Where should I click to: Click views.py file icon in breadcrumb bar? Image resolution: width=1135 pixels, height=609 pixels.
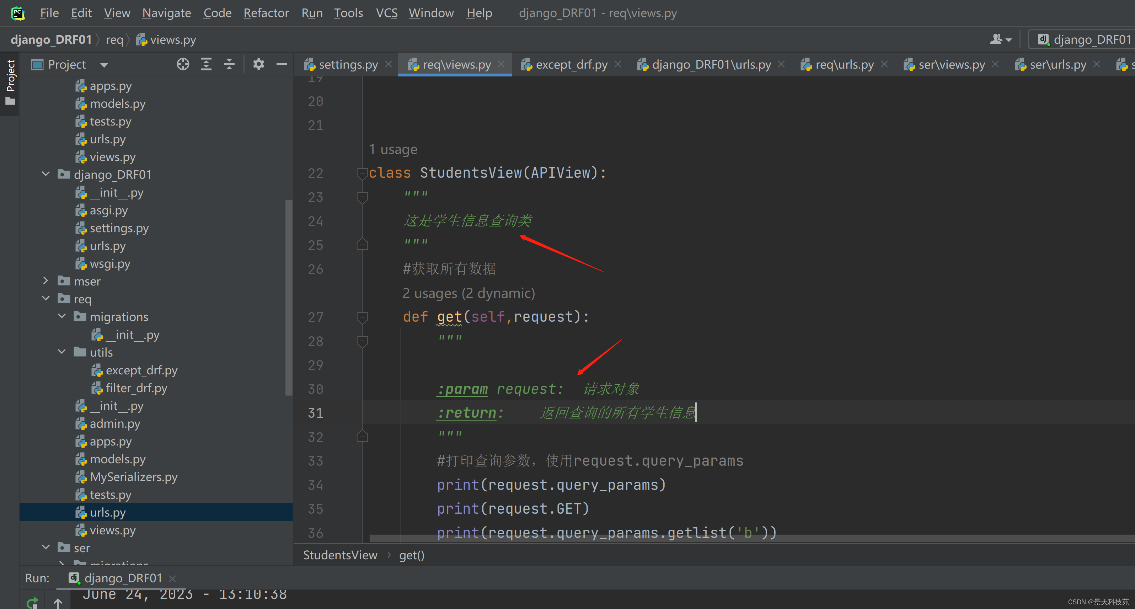141,40
